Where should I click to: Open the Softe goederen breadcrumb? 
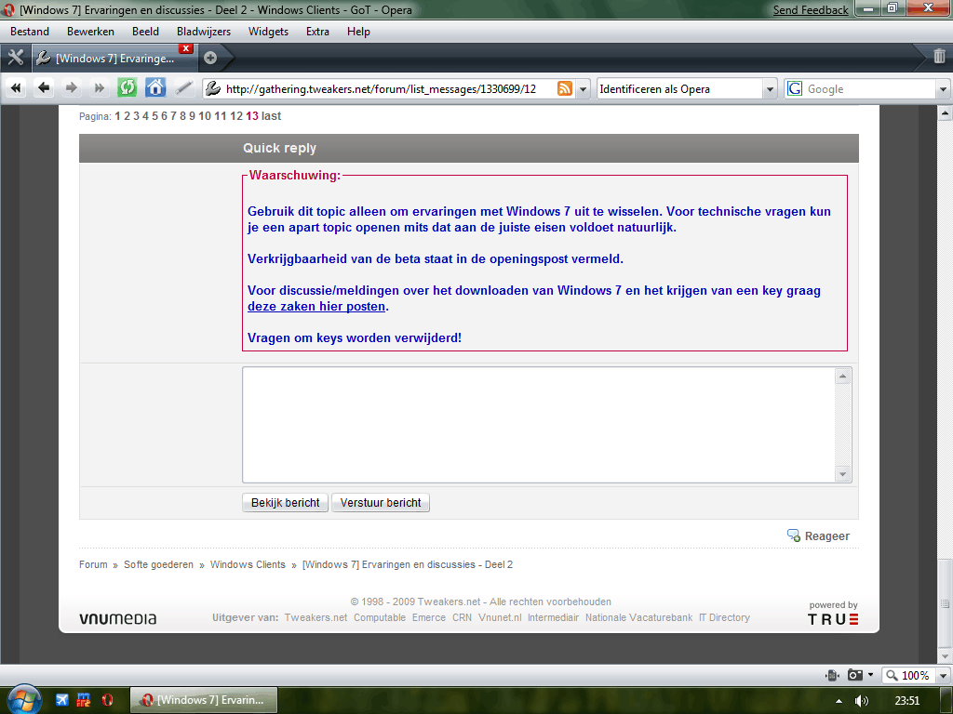(x=158, y=564)
